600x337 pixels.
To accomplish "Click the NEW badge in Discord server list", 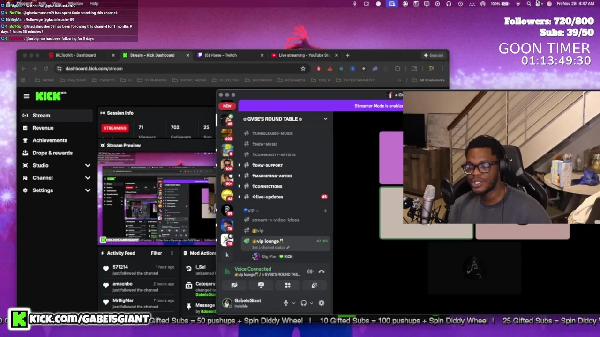I will tap(227, 106).
